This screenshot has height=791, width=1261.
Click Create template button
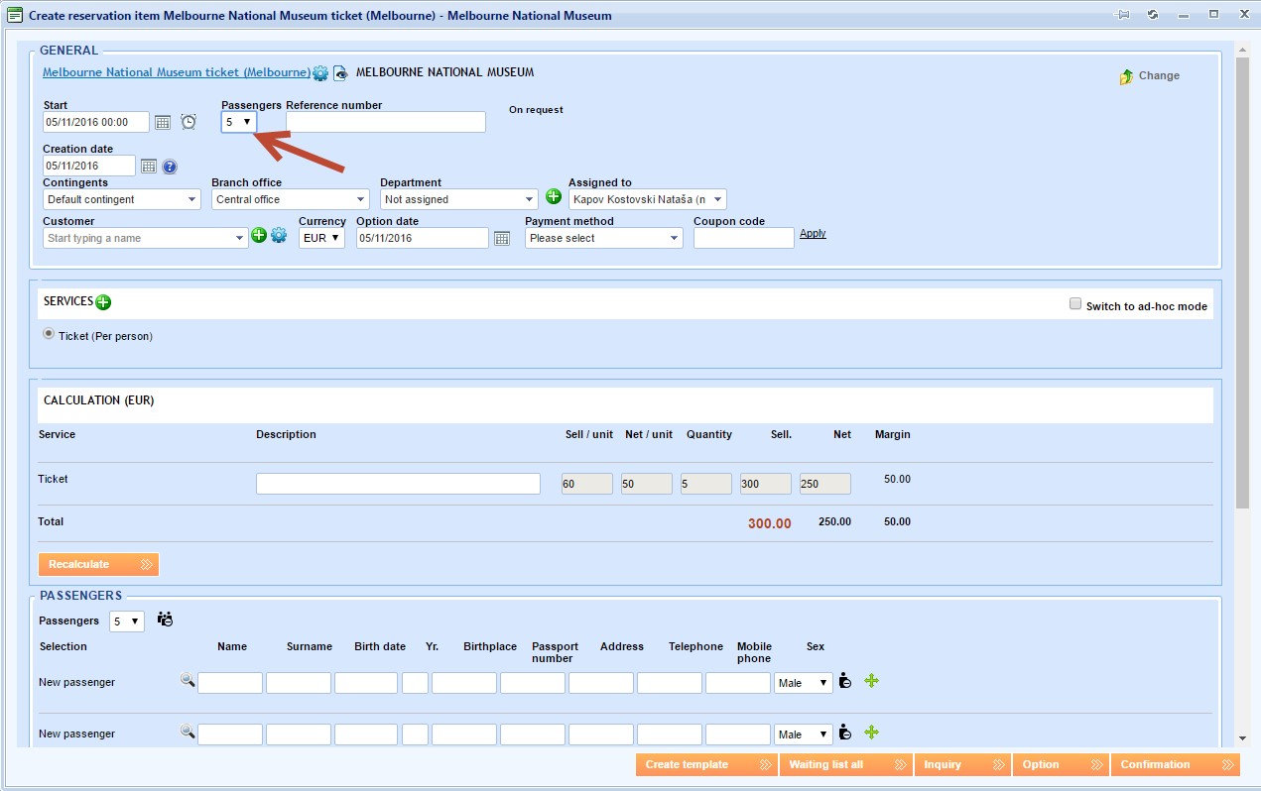[706, 764]
